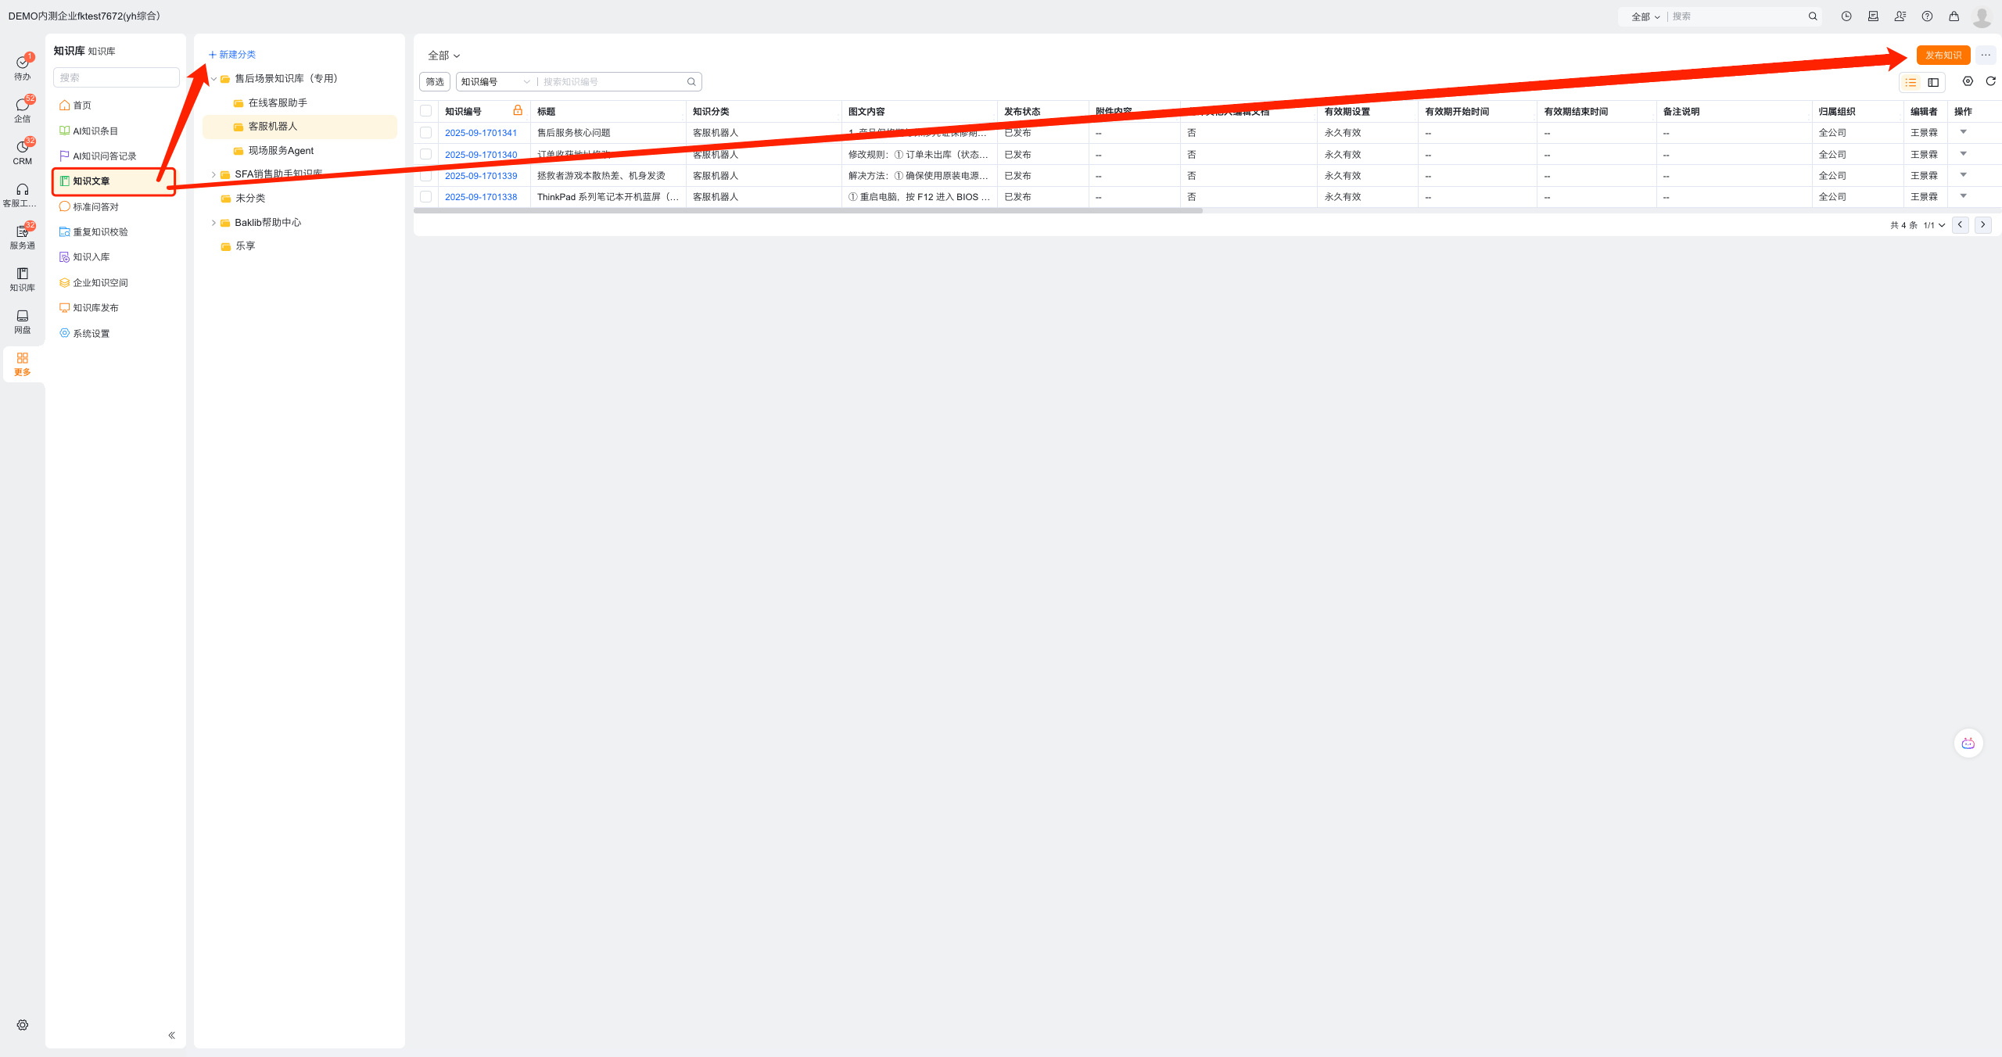Collapse the sidebar with double-chevron icon
This screenshot has height=1057, width=2002.
(171, 1035)
